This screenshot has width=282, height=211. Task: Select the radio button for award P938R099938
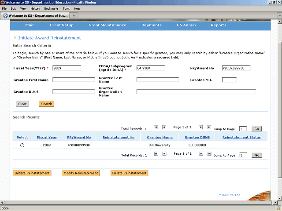tap(22, 145)
